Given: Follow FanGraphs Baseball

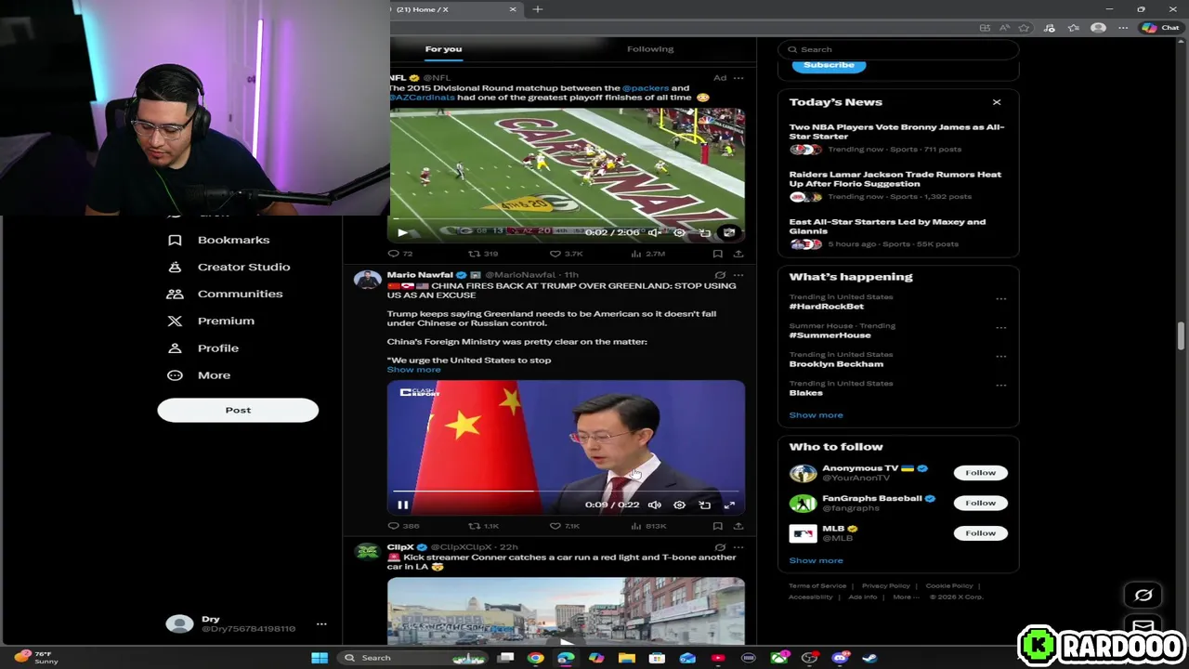Looking at the screenshot, I should click(980, 503).
